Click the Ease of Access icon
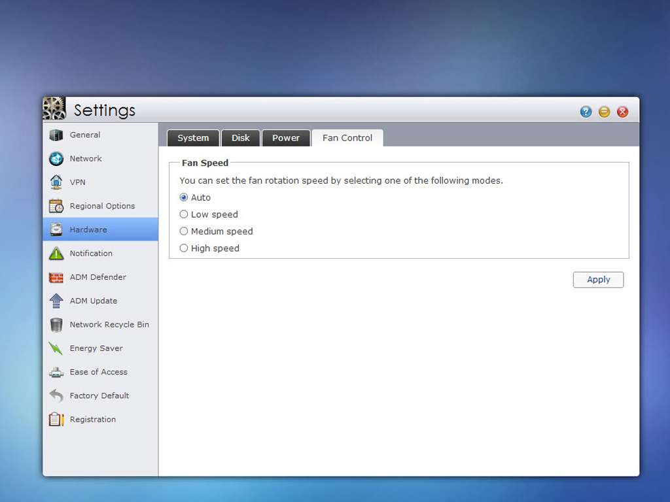The width and height of the screenshot is (670, 502). 56,372
